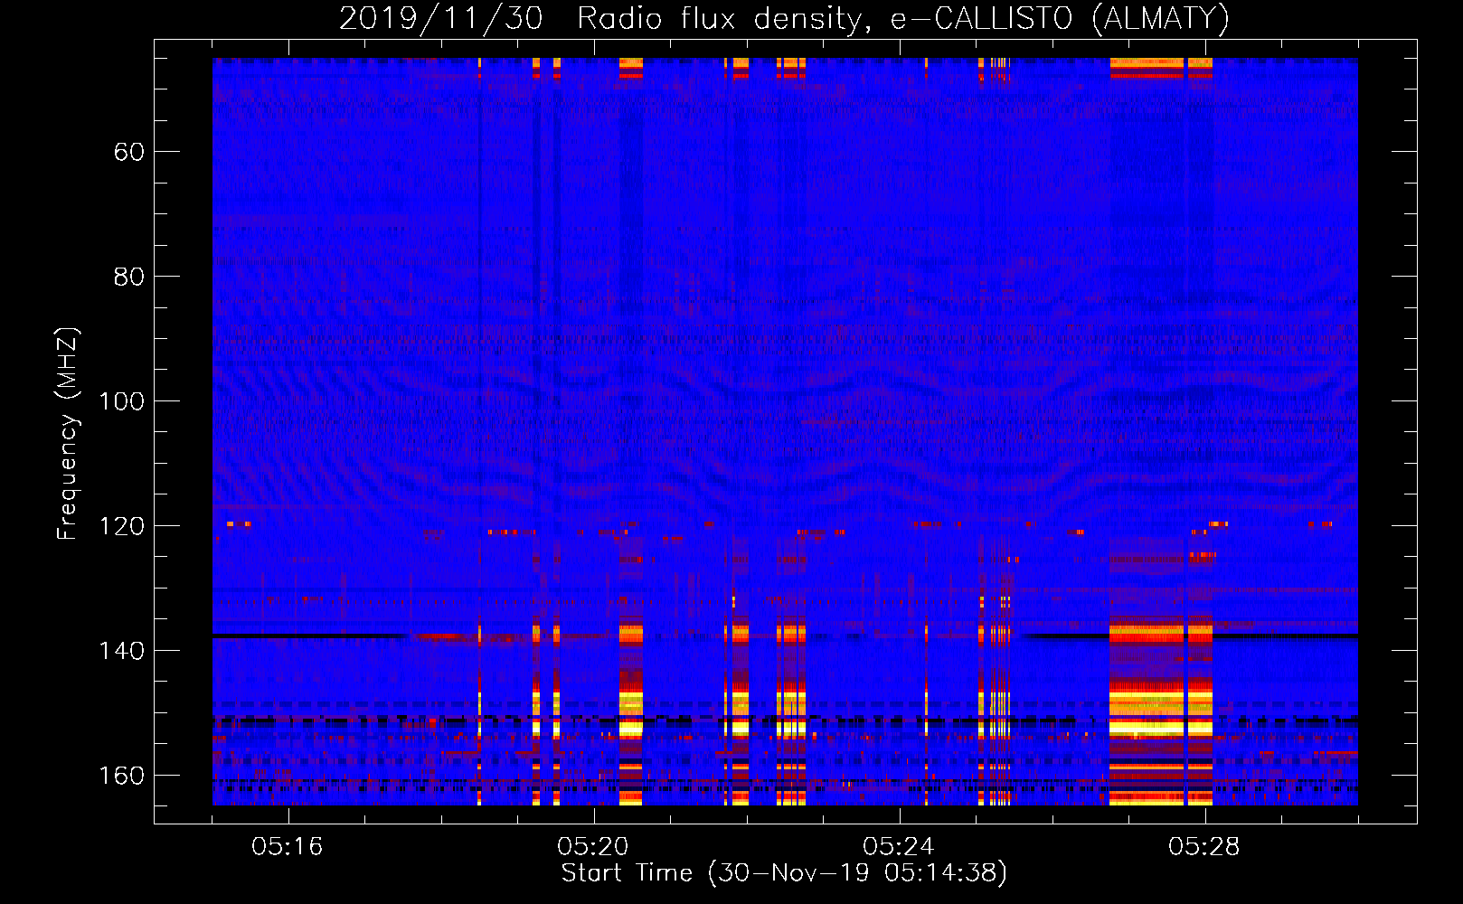Click the '05:16' time tick label
The width and height of the screenshot is (1463, 904).
(288, 847)
